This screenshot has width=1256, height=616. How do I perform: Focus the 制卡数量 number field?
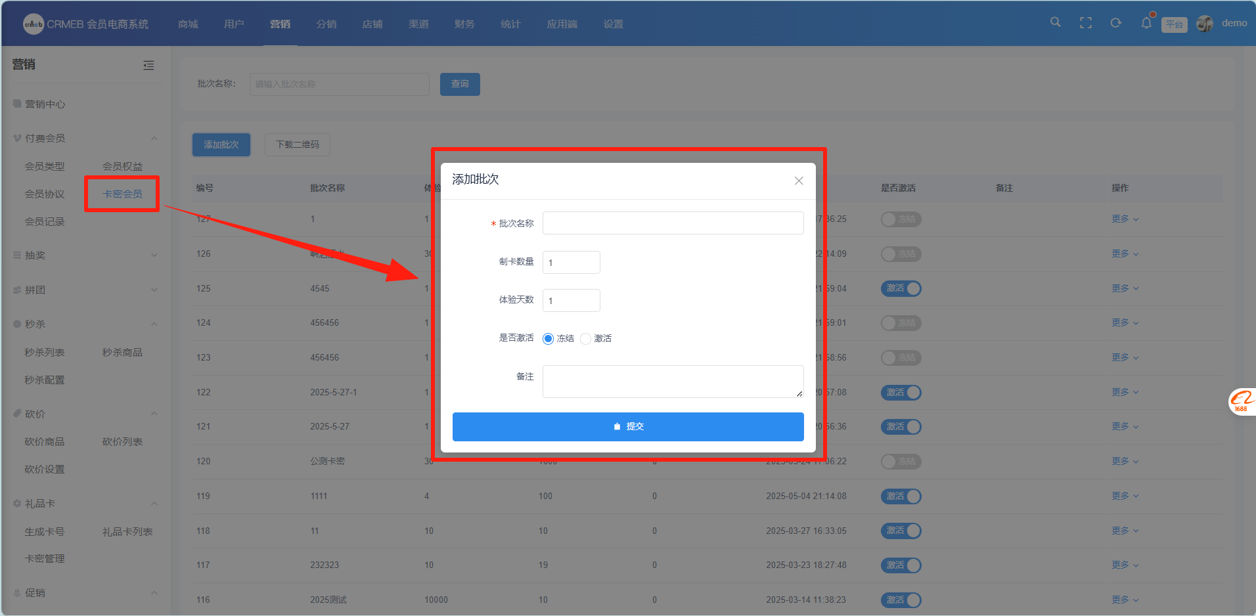(572, 262)
